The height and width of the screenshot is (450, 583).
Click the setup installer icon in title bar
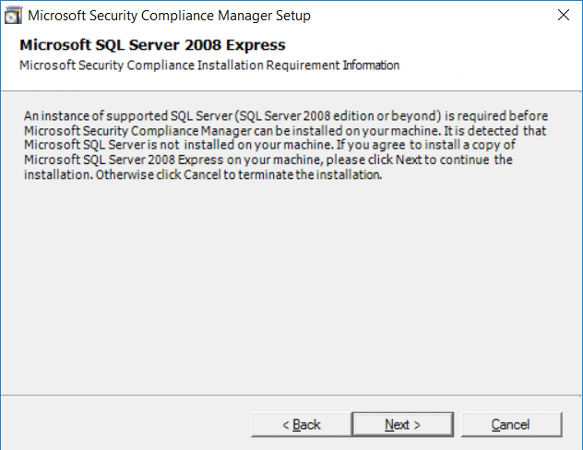tap(14, 16)
